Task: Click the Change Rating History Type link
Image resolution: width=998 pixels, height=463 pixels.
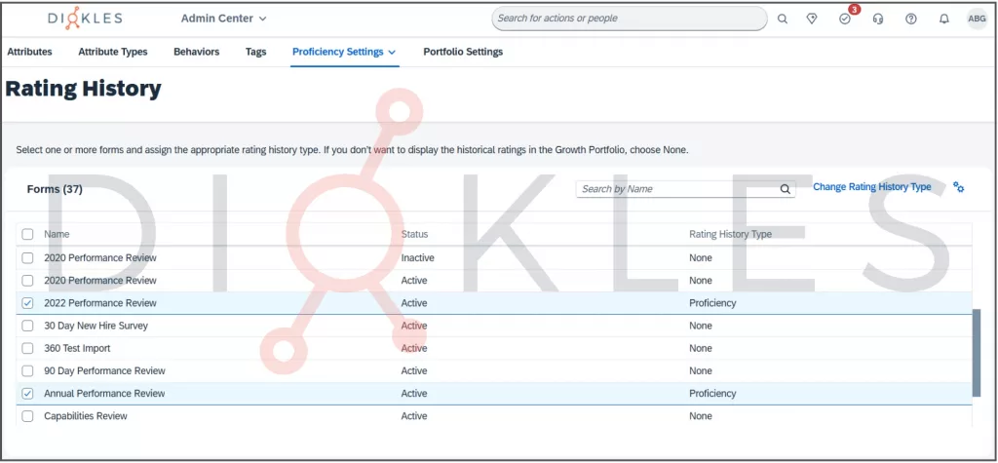Action: (871, 187)
